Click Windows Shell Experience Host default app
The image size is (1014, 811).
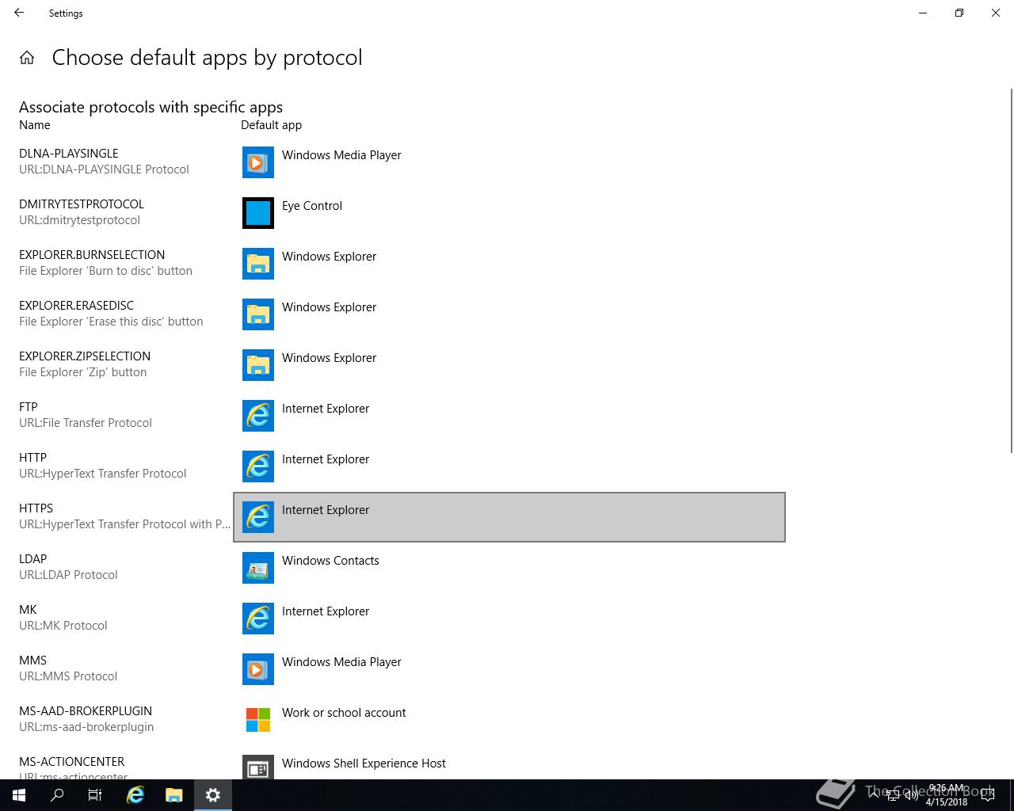509,763
